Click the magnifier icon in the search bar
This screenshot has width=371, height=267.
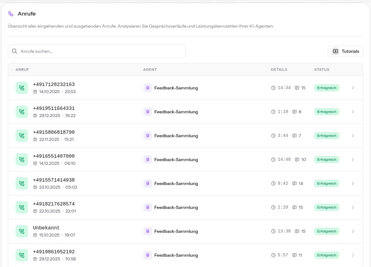[x=14, y=51]
